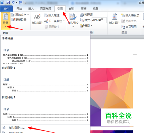The image size is (144, 133).
Task: Expand the 添加文字 dropdown arrow
Action: 28,15
